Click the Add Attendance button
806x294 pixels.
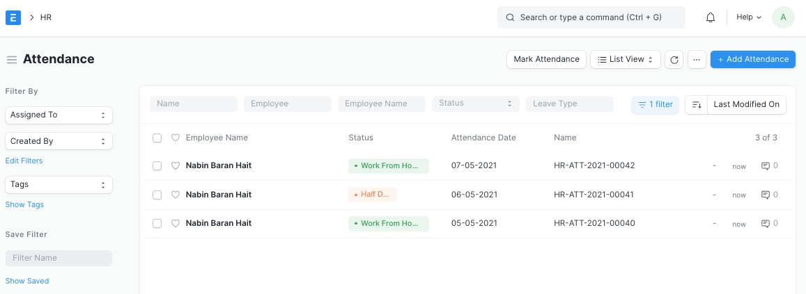[x=752, y=60]
